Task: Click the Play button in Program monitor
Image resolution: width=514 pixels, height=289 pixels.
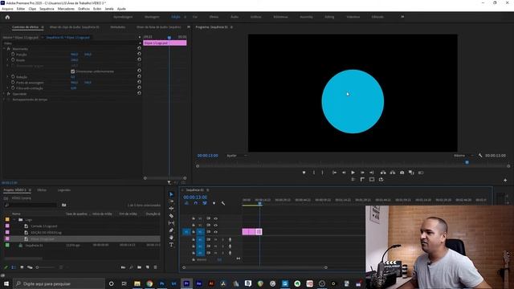Action: [353, 173]
